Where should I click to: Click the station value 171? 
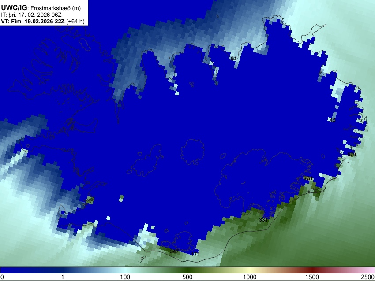tap(195, 254)
